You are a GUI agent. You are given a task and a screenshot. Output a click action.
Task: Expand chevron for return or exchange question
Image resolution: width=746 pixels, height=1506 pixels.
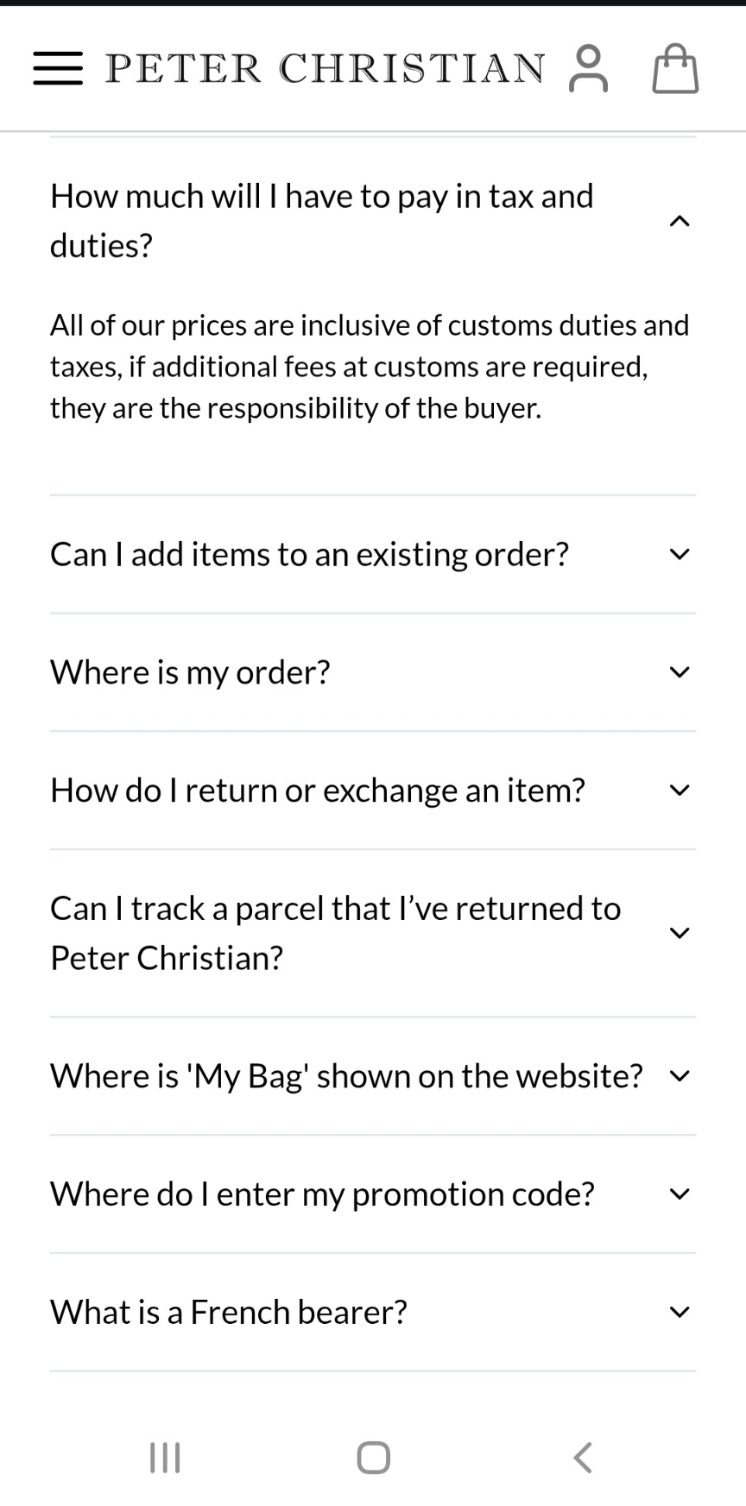click(680, 791)
